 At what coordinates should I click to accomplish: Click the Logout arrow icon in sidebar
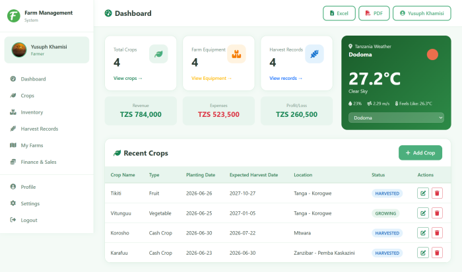pos(13,220)
